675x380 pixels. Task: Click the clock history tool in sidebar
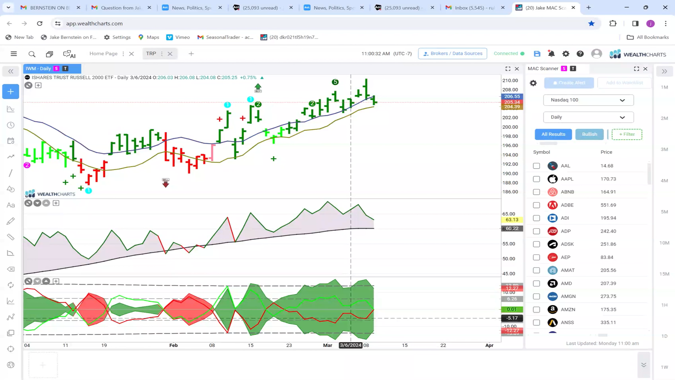pyautogui.click(x=11, y=125)
